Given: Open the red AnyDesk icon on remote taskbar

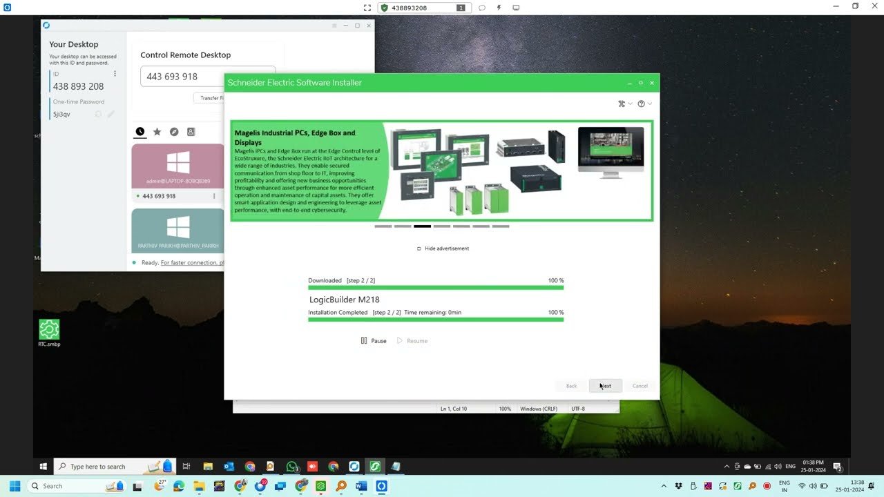Looking at the screenshot, I should click(312, 467).
